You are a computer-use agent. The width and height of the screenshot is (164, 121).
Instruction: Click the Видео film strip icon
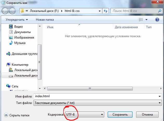tap(11, 27)
